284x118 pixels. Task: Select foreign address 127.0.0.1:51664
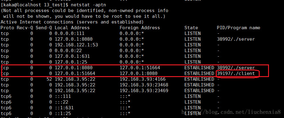click(140, 68)
